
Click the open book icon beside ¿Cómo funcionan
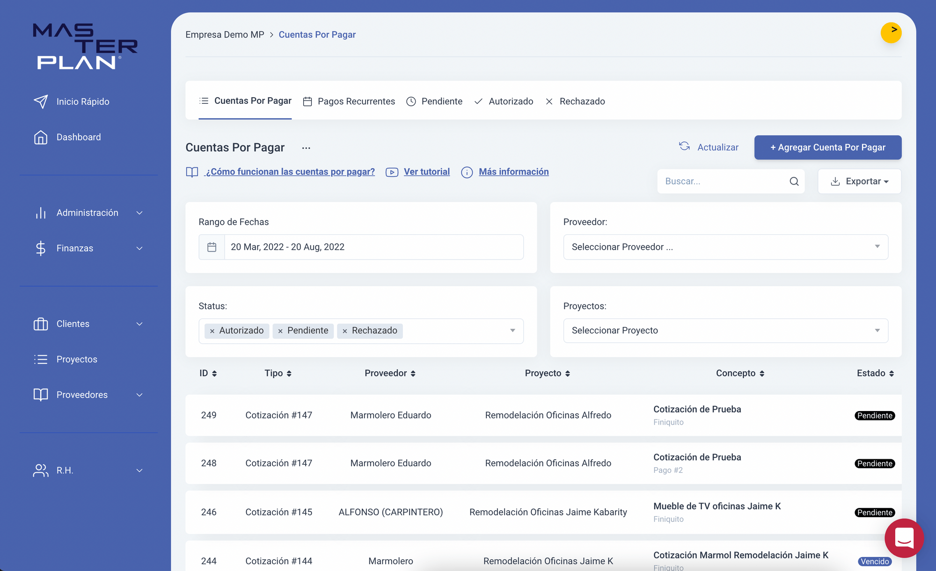[x=192, y=172]
